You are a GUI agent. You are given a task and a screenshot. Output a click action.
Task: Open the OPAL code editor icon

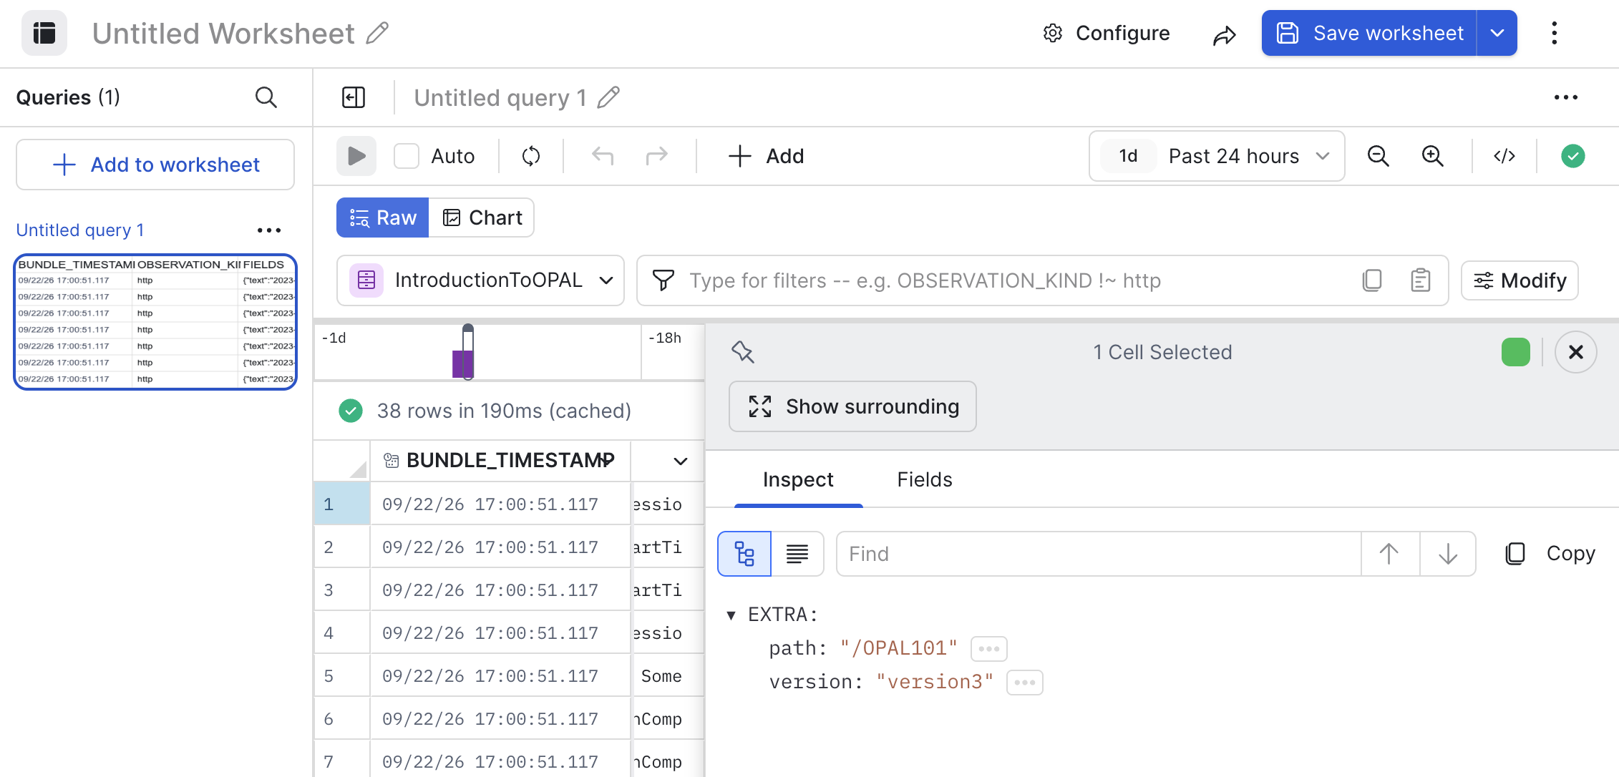[1504, 156]
